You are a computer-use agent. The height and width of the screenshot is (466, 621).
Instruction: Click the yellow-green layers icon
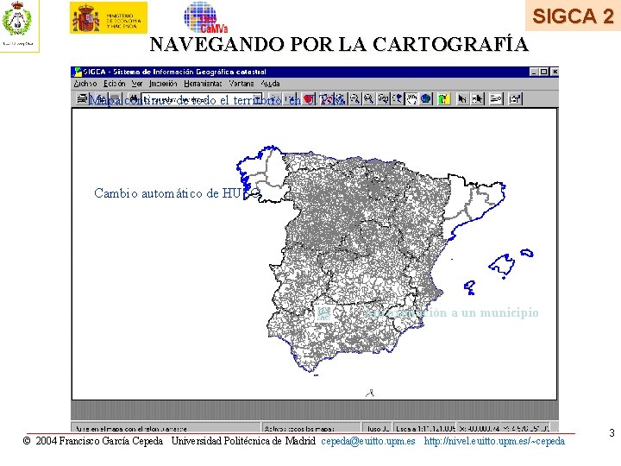(x=444, y=98)
